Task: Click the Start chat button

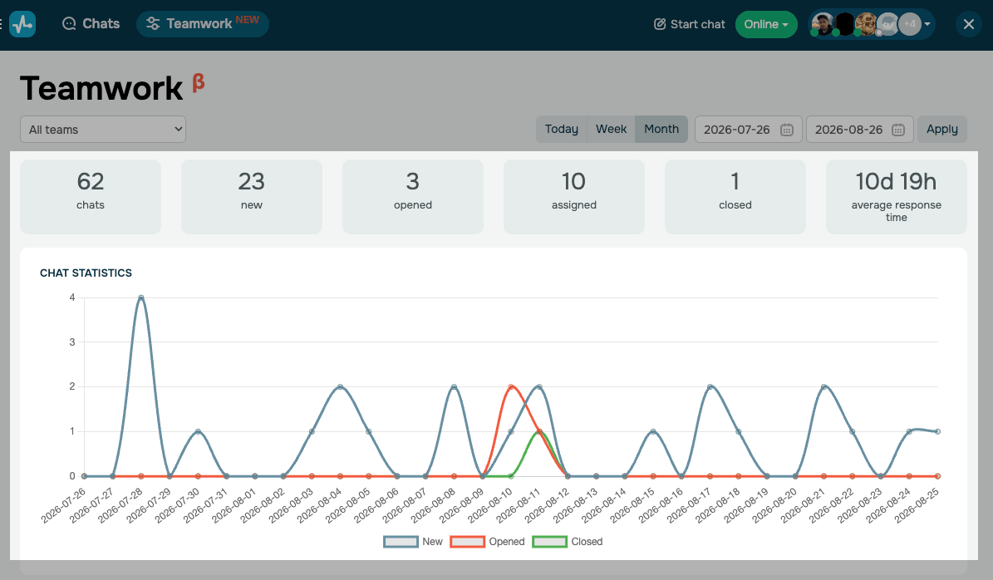Action: point(689,24)
